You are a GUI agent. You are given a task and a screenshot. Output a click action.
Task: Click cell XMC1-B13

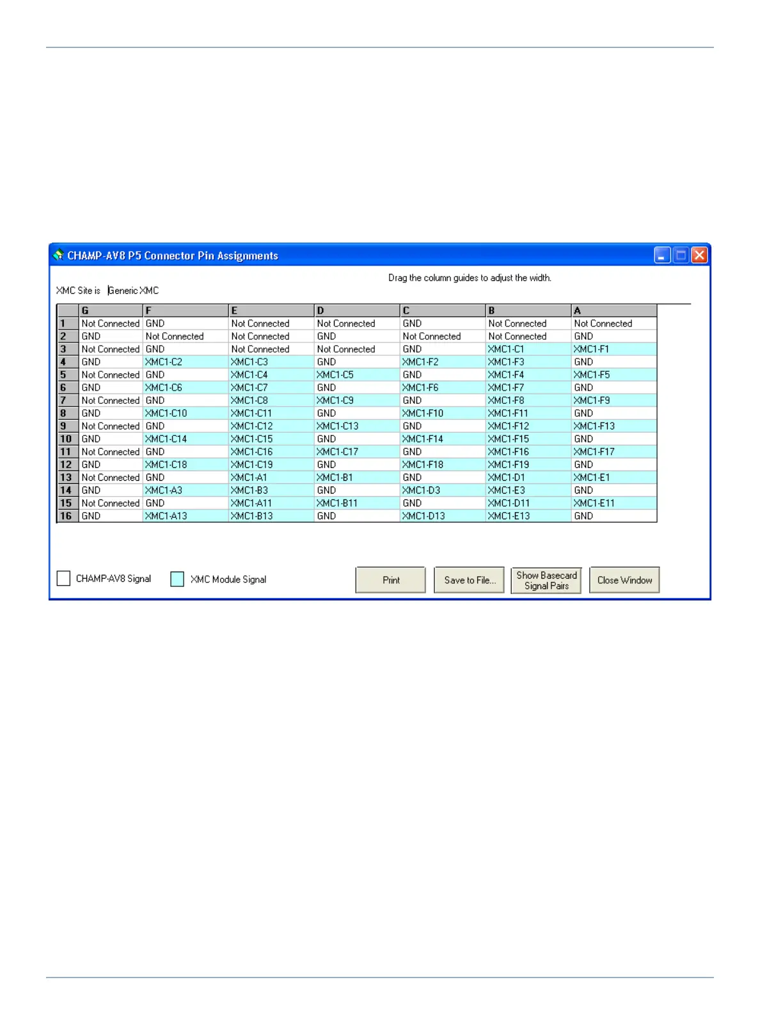271,515
